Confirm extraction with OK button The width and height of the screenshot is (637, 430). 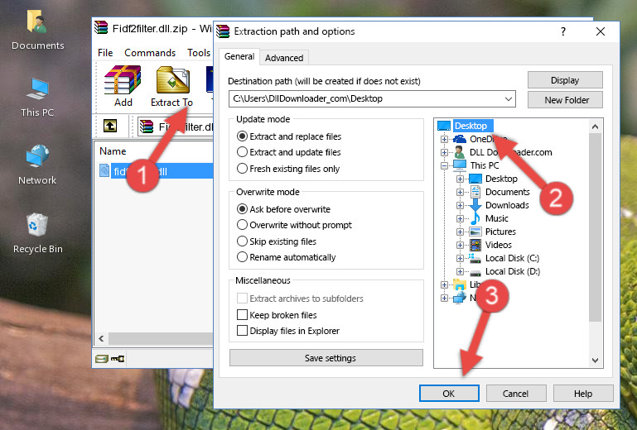[449, 394]
